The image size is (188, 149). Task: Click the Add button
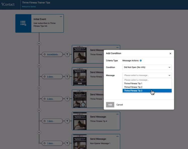pos(110,105)
